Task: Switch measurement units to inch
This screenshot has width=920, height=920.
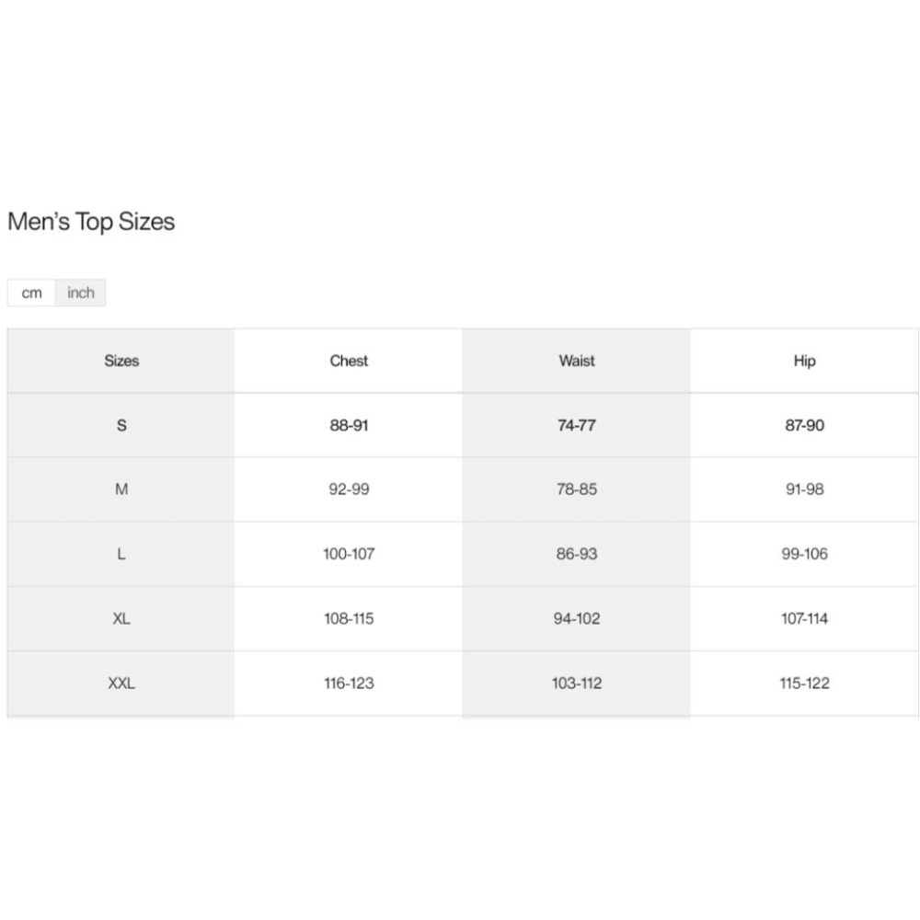Action: 81,293
